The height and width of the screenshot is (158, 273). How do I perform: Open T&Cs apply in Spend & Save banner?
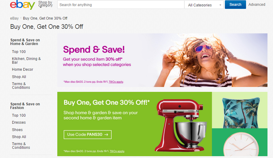[x=116, y=82]
